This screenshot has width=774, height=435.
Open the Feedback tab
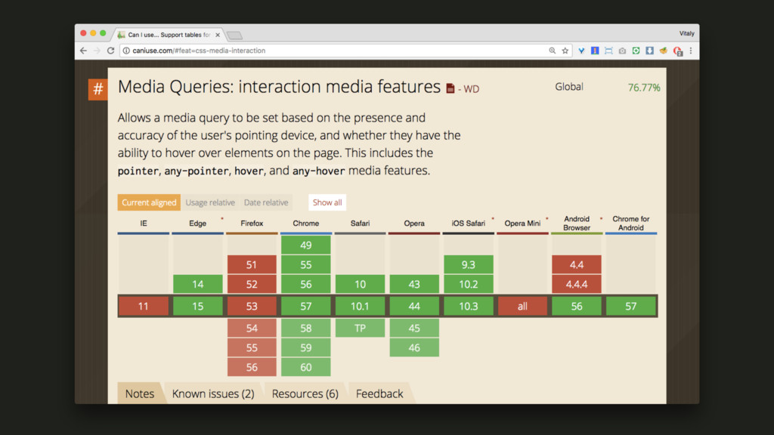379,393
